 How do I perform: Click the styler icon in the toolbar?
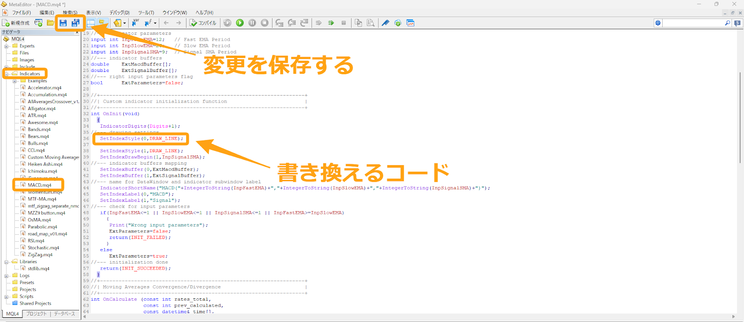tap(117, 23)
